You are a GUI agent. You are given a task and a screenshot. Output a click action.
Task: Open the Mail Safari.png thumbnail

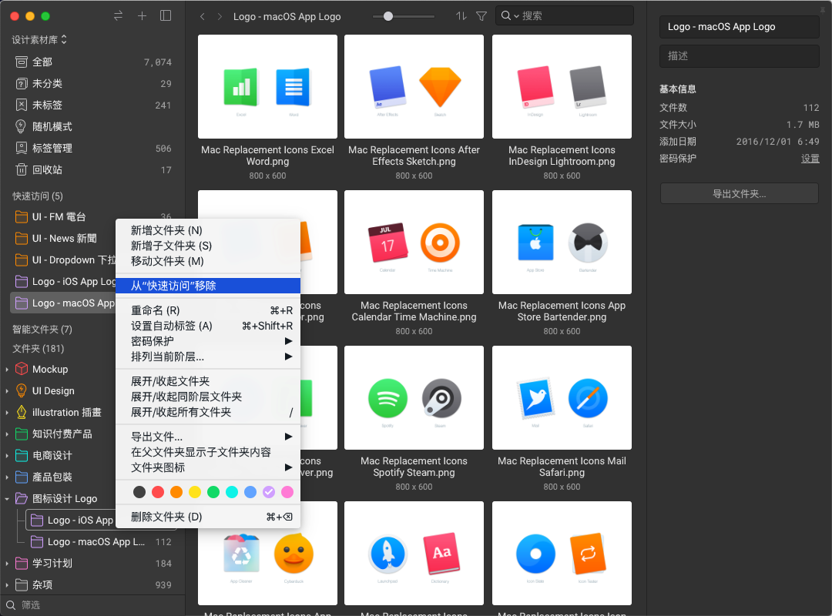coord(562,397)
